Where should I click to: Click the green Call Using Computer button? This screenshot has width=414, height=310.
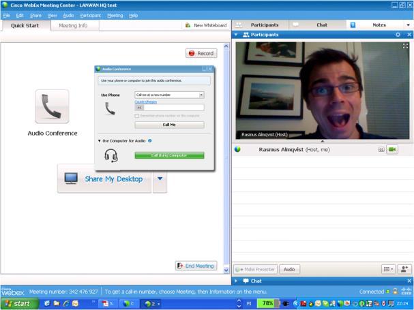point(169,155)
